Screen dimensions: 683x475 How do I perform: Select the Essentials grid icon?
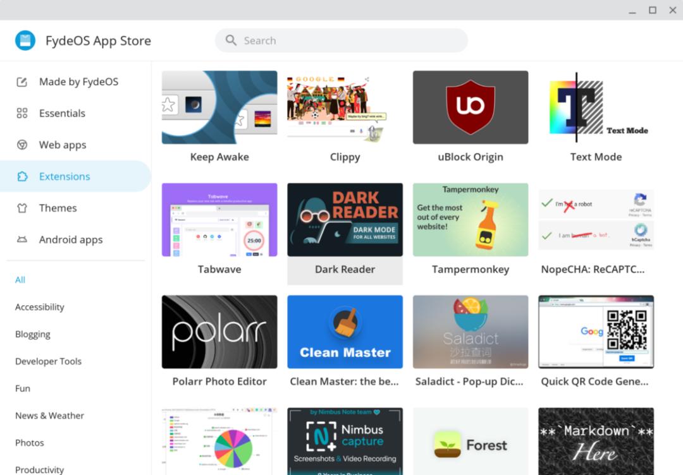click(22, 113)
